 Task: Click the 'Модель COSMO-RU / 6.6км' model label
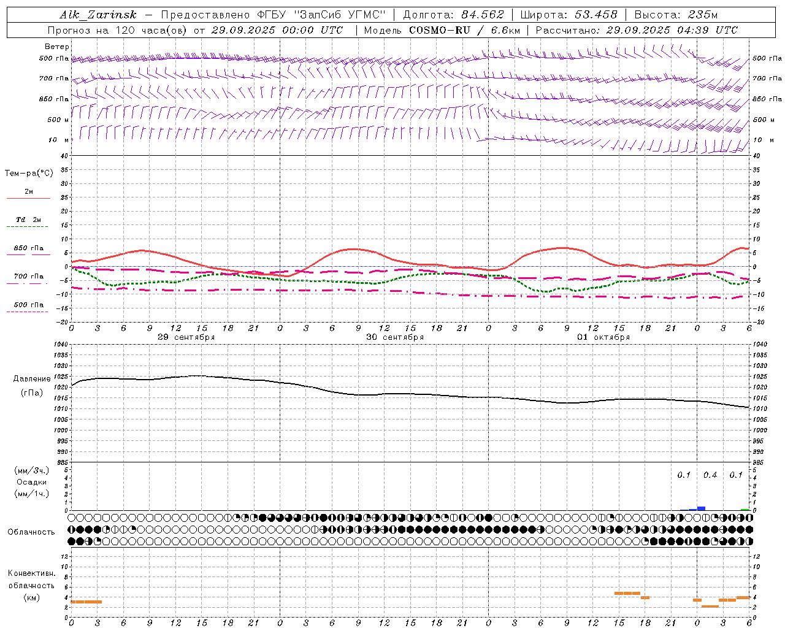442,30
